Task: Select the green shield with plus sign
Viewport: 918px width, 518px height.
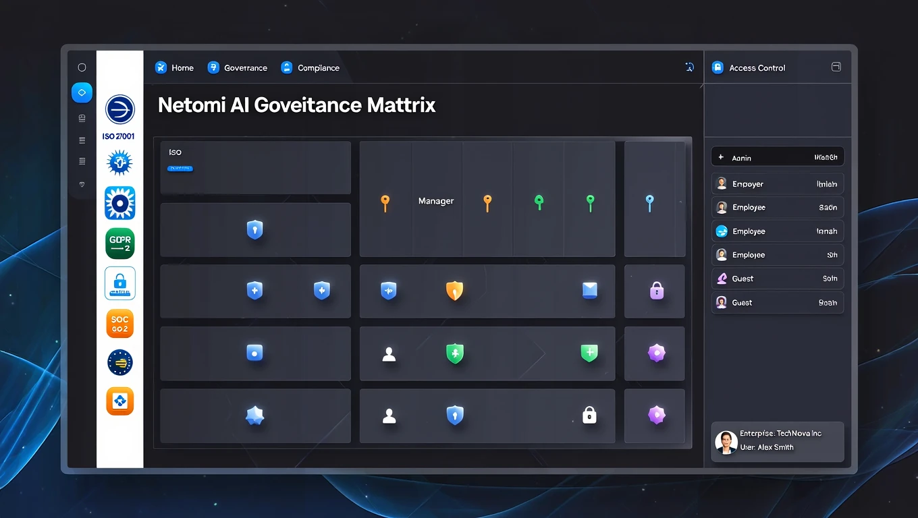Action: pyautogui.click(x=589, y=353)
